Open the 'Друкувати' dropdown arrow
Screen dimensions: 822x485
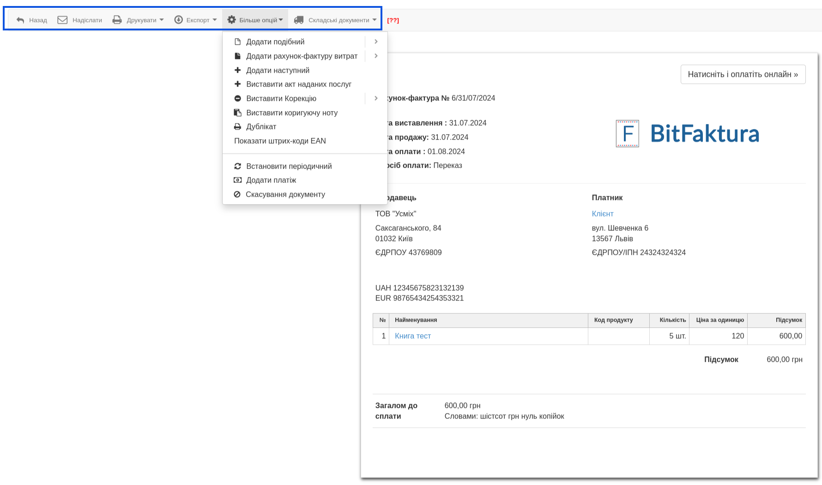(162, 20)
